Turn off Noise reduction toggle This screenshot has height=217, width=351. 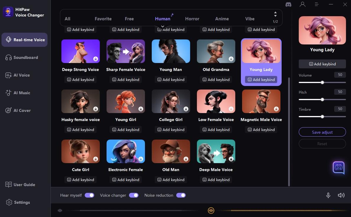[x=181, y=195]
